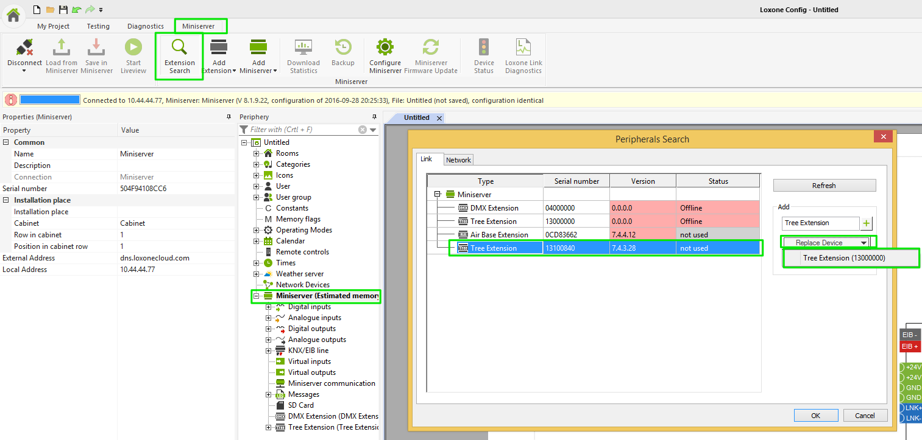
Task: Expand the Rooms tree node
Action: coord(257,153)
